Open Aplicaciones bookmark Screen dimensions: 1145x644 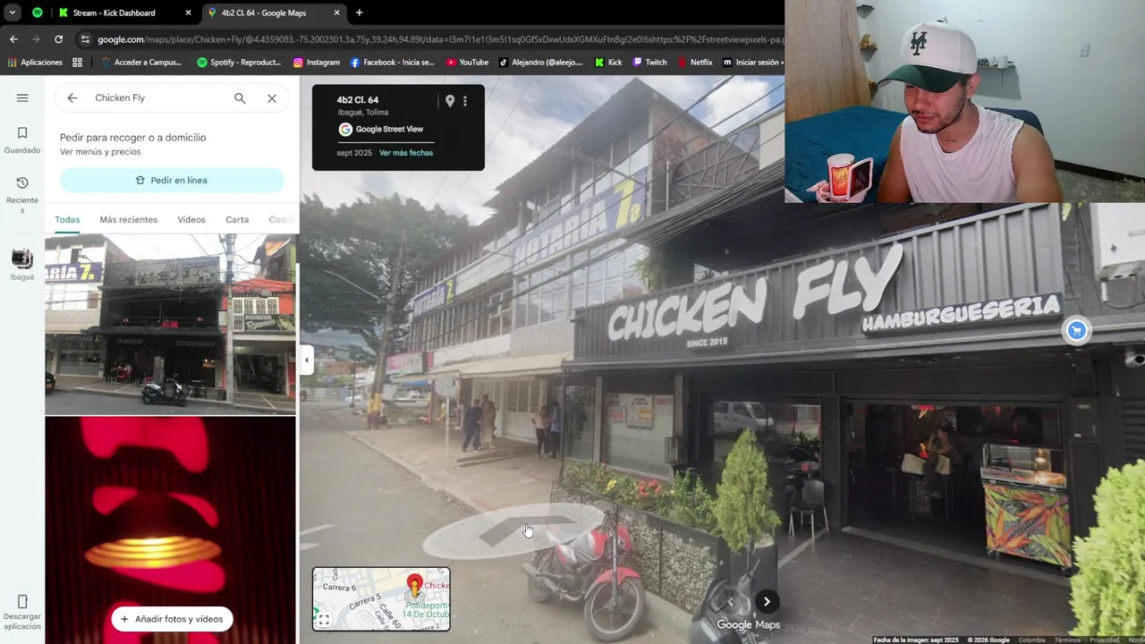tap(34, 63)
